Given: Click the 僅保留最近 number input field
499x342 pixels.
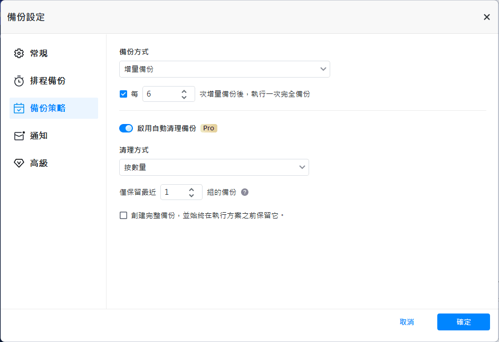Looking at the screenshot, I should point(173,192).
